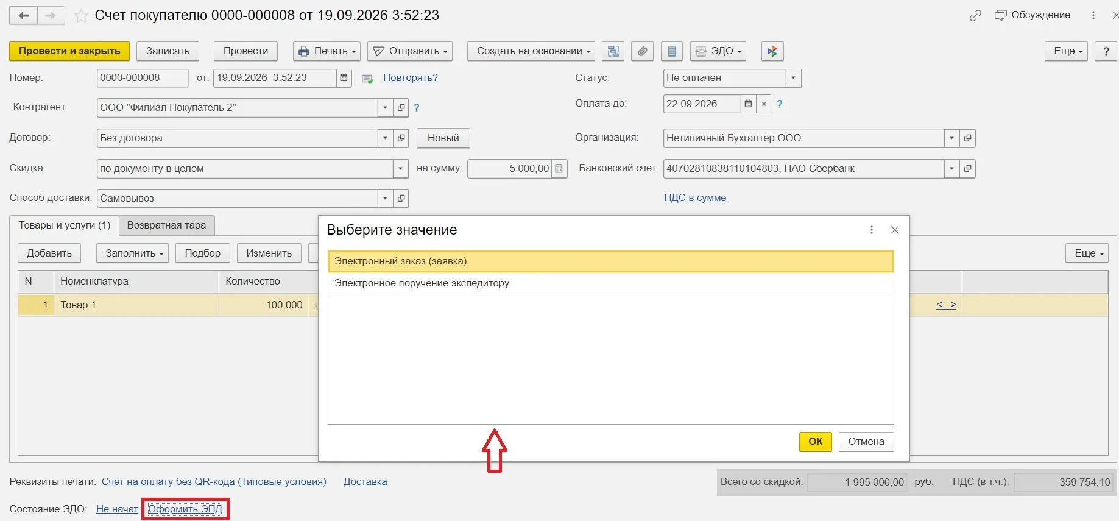Expand the Договор dropdown arrow
The image size is (1119, 521).
pyautogui.click(x=385, y=138)
